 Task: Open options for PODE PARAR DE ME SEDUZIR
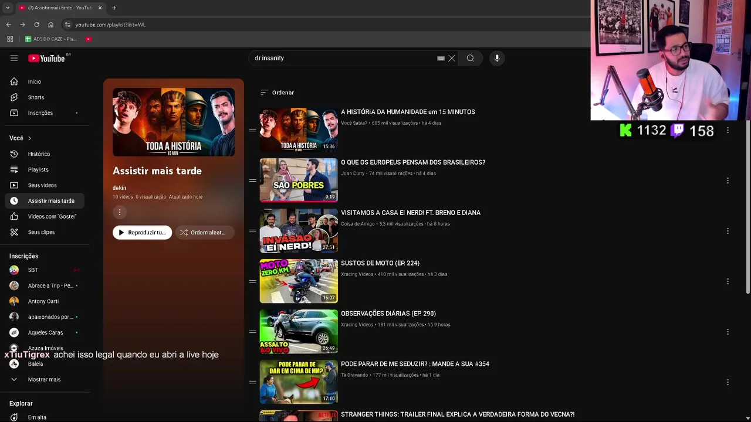pyautogui.click(x=728, y=382)
